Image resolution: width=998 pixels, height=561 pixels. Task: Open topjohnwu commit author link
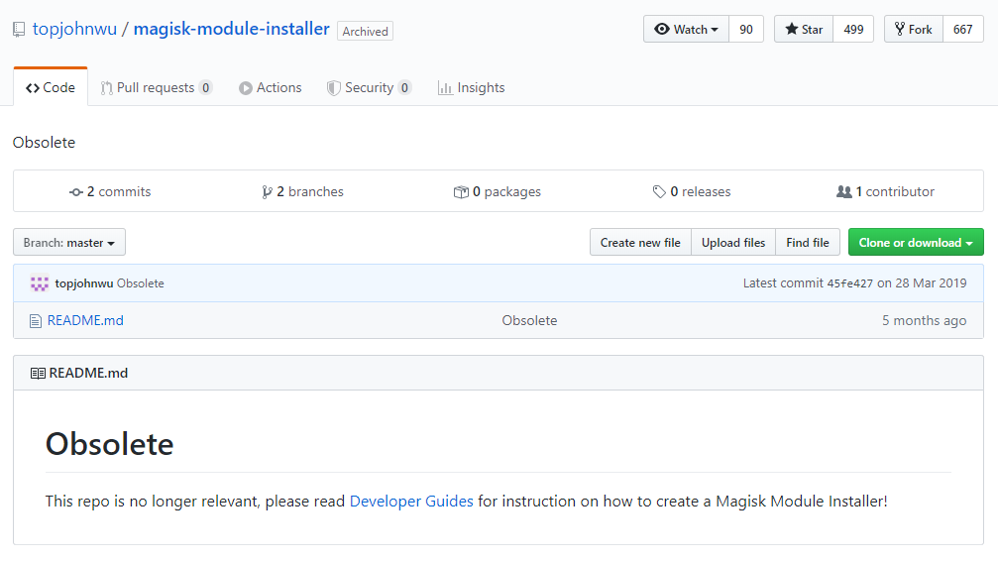coord(84,283)
